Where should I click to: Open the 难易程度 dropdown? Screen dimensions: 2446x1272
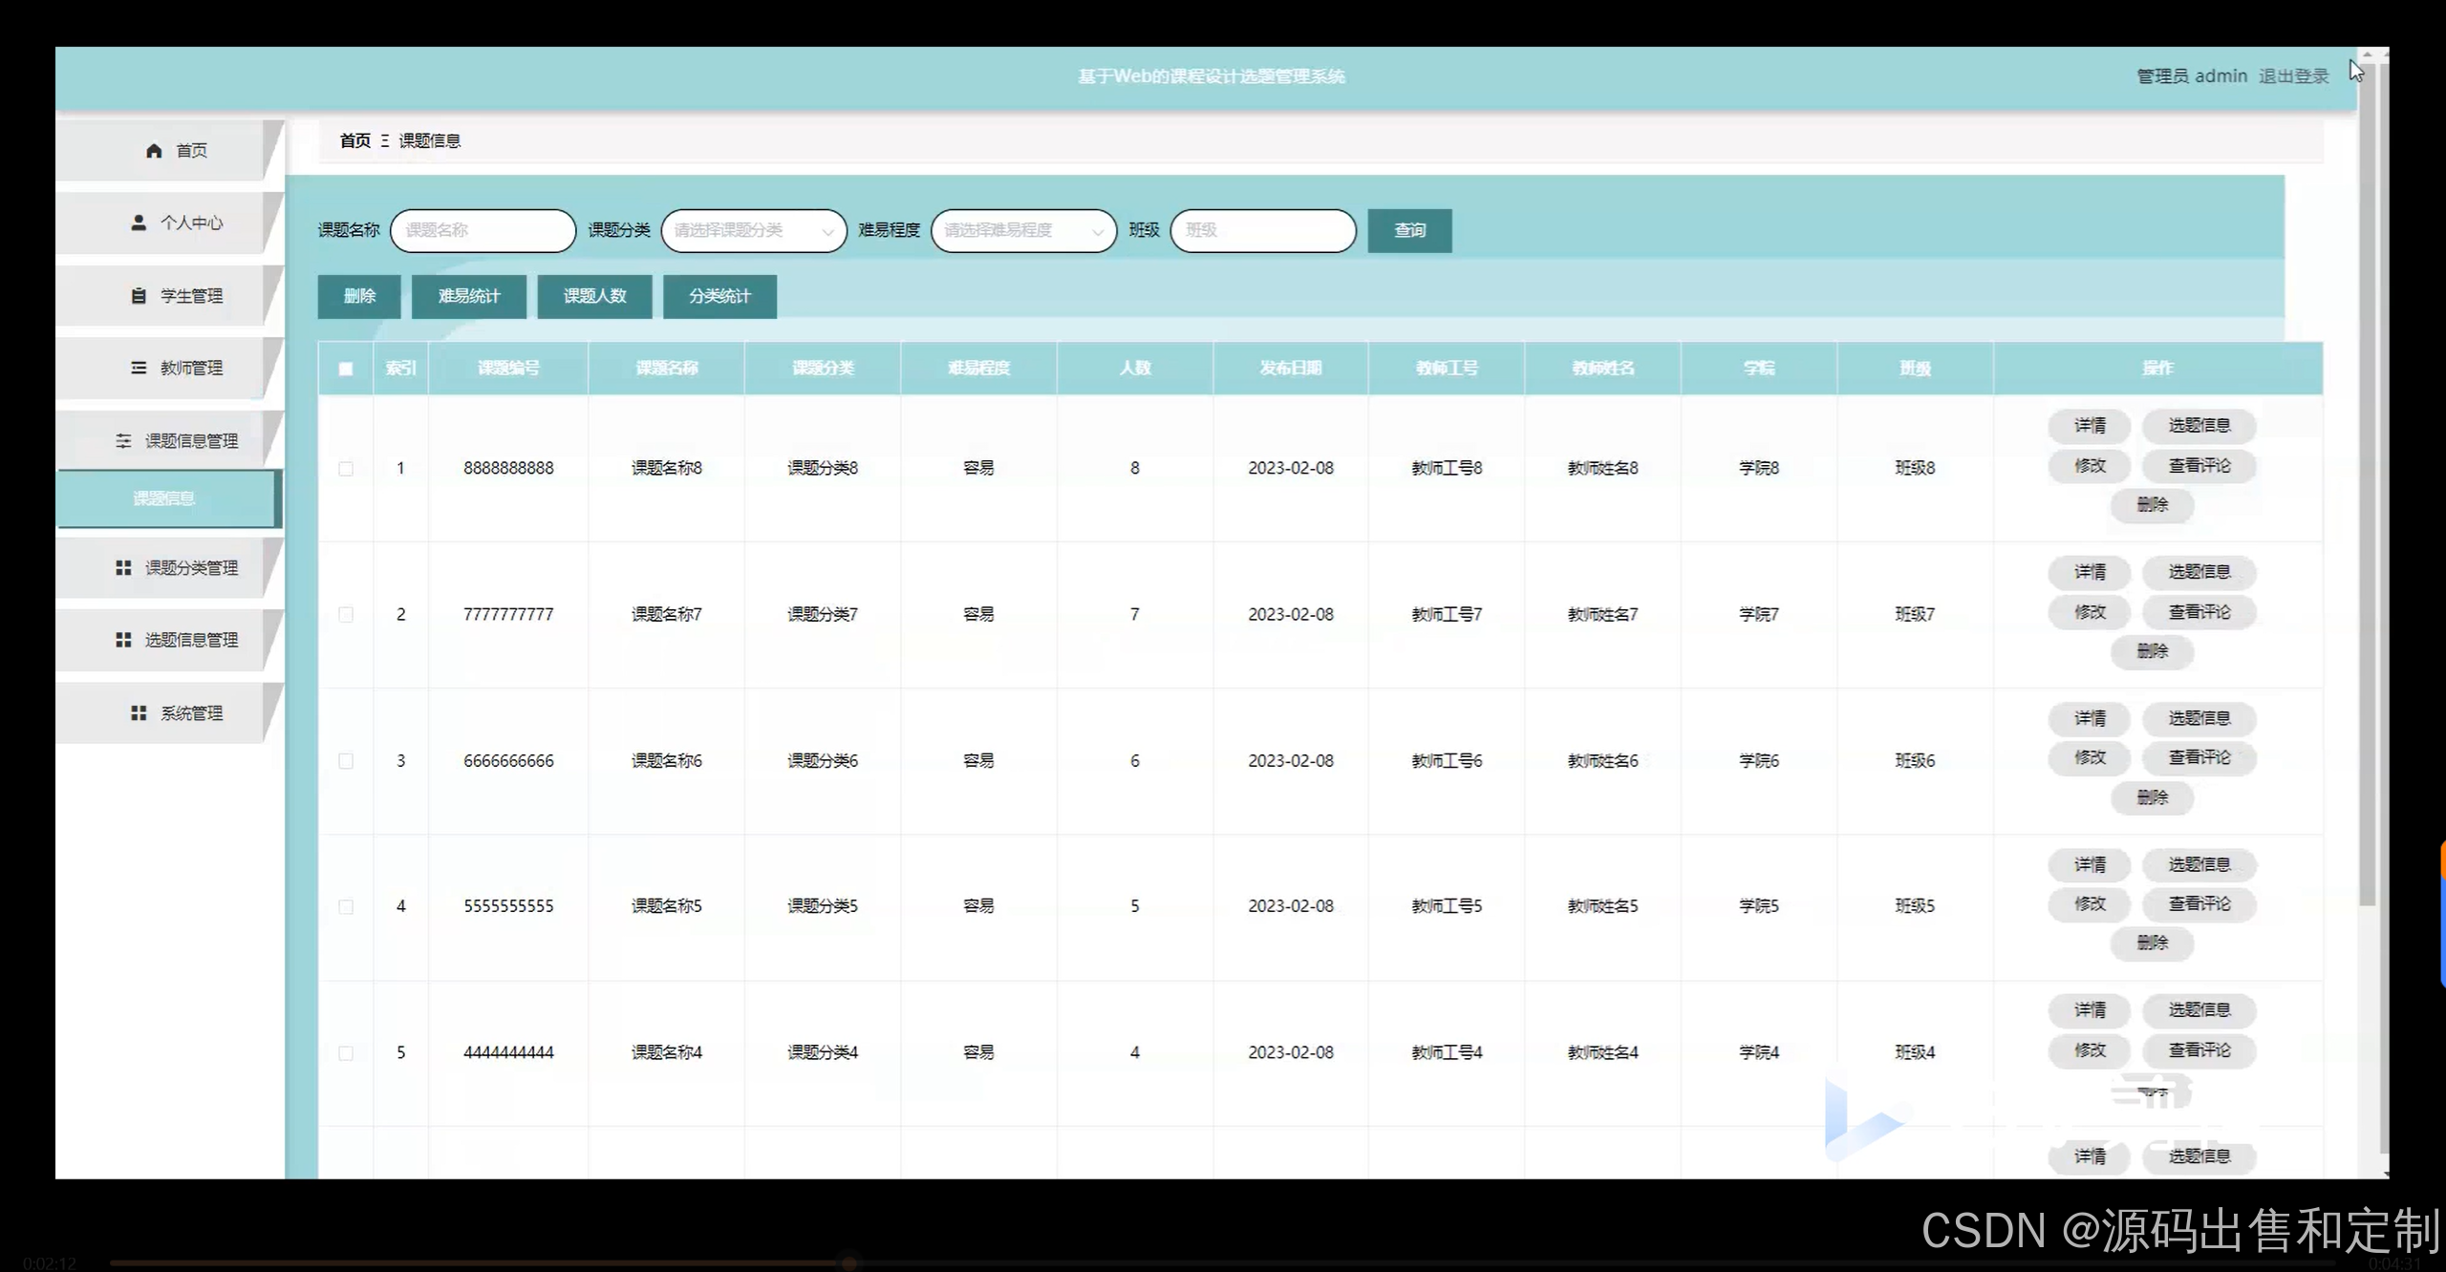tap(1022, 230)
